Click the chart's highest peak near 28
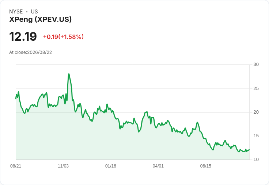 69,74
